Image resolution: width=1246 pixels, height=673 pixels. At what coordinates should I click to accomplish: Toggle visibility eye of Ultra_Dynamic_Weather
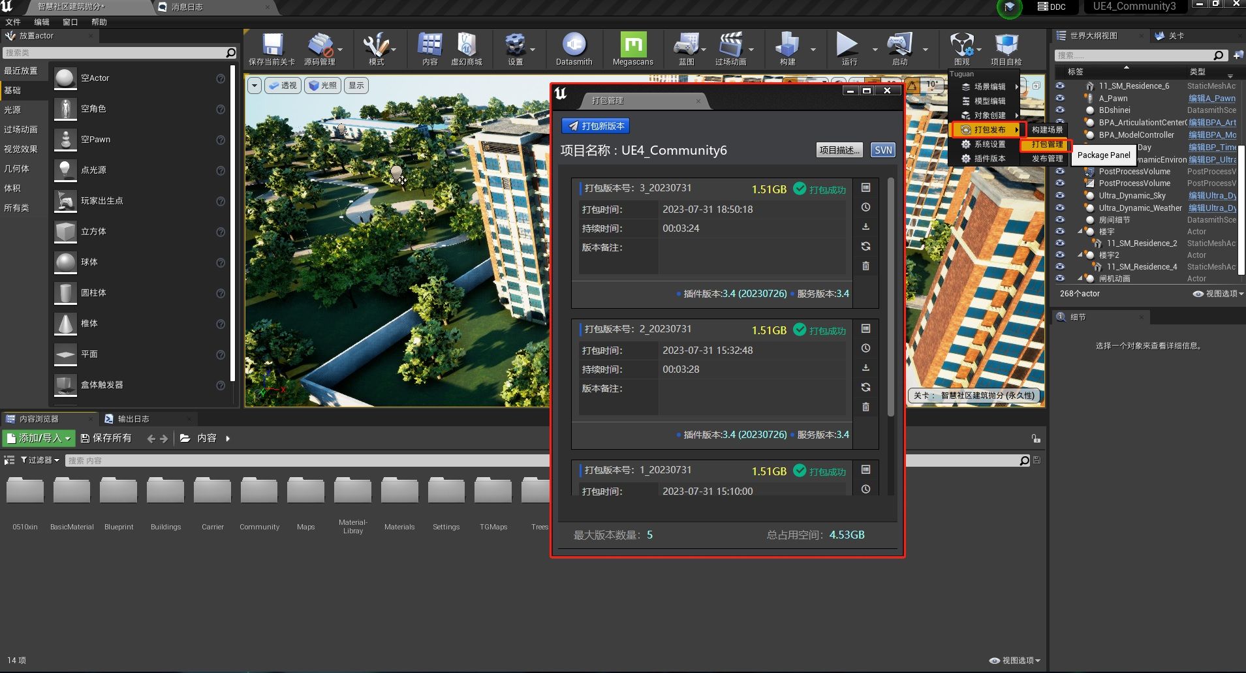pyautogui.click(x=1060, y=208)
